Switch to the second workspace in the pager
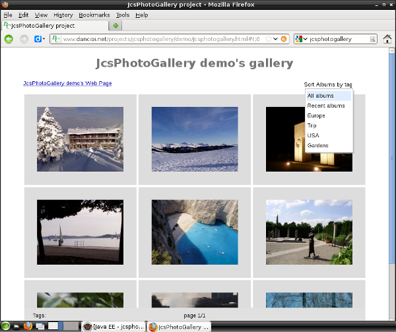The image size is (396, 332). point(71,326)
